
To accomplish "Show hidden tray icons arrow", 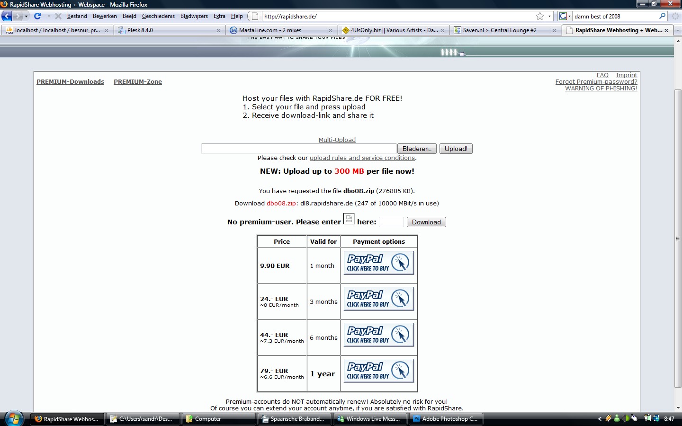I will click(x=600, y=418).
